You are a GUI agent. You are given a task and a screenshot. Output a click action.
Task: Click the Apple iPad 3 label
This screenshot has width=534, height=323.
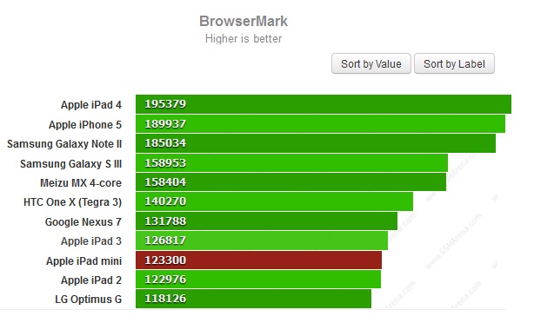pos(91,241)
